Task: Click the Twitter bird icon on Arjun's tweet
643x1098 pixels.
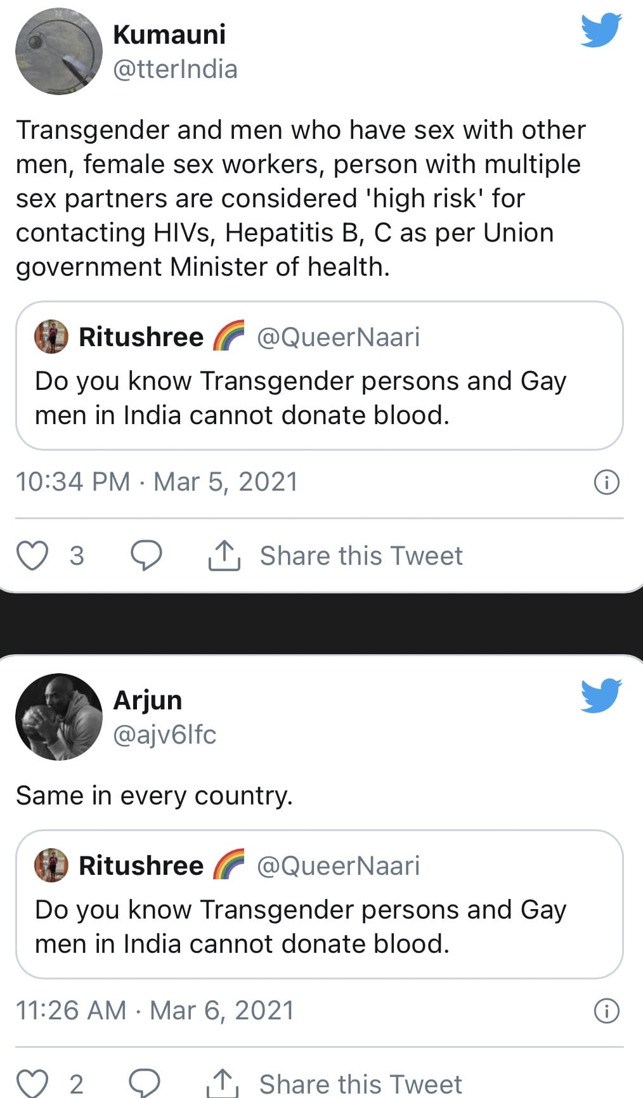Action: 601,695
